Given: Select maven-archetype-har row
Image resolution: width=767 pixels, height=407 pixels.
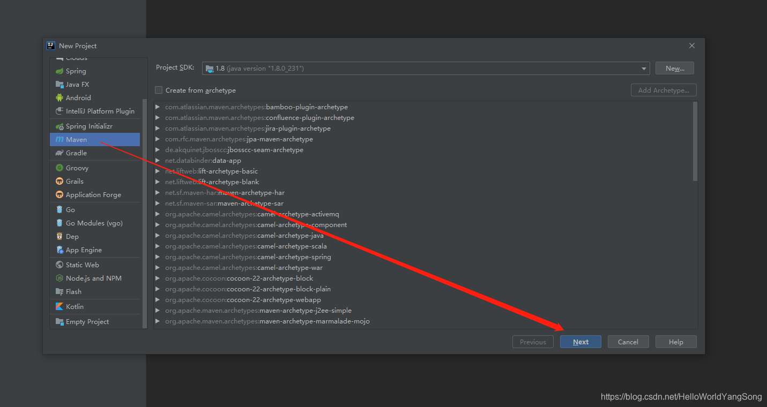Looking at the screenshot, I should (x=426, y=193).
